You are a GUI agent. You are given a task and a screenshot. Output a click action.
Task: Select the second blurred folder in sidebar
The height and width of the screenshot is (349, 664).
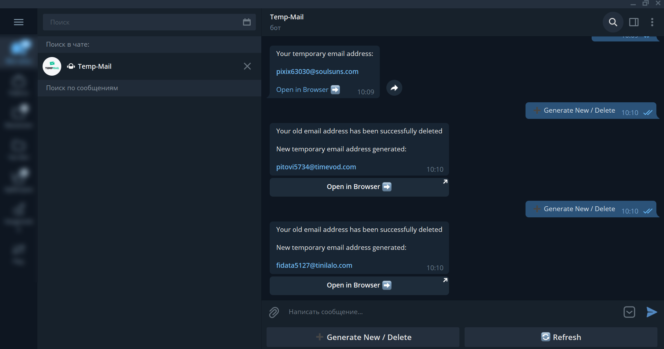pyautogui.click(x=19, y=85)
